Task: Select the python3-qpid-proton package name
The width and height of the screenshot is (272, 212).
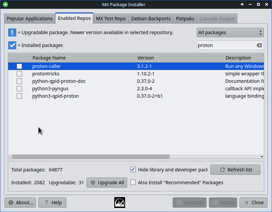Action: 56,96
